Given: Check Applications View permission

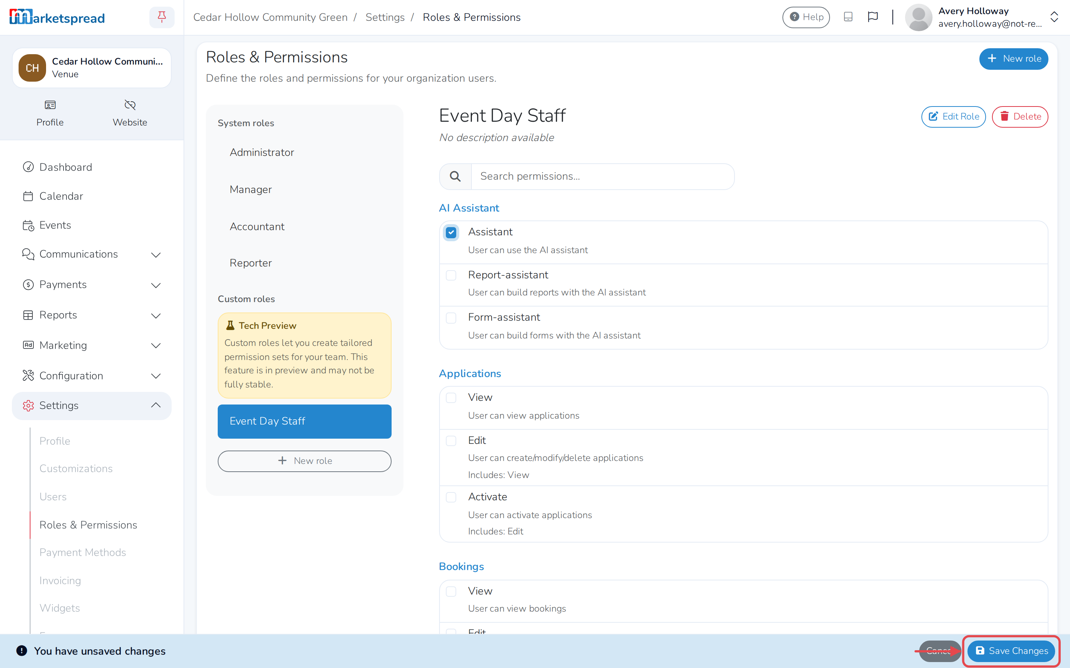Looking at the screenshot, I should coord(451,397).
